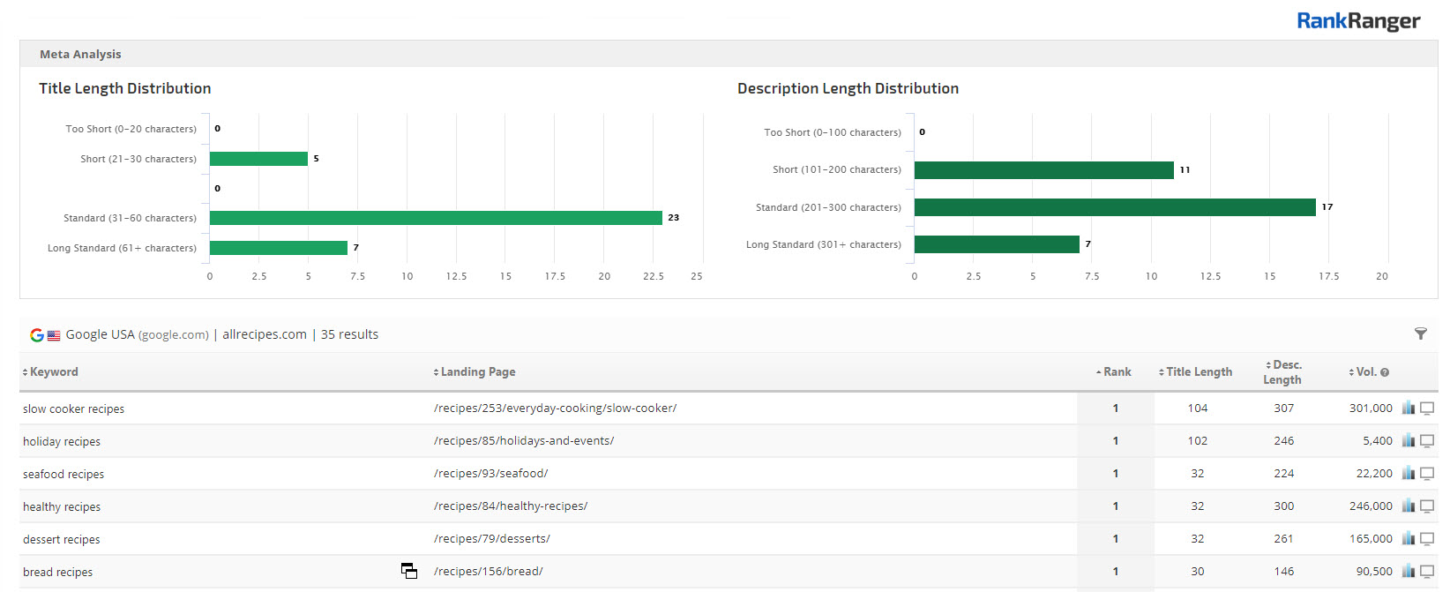This screenshot has height=592, width=1450.
Task: Open bar chart icon for slow cooker recipes
Action: [1409, 408]
